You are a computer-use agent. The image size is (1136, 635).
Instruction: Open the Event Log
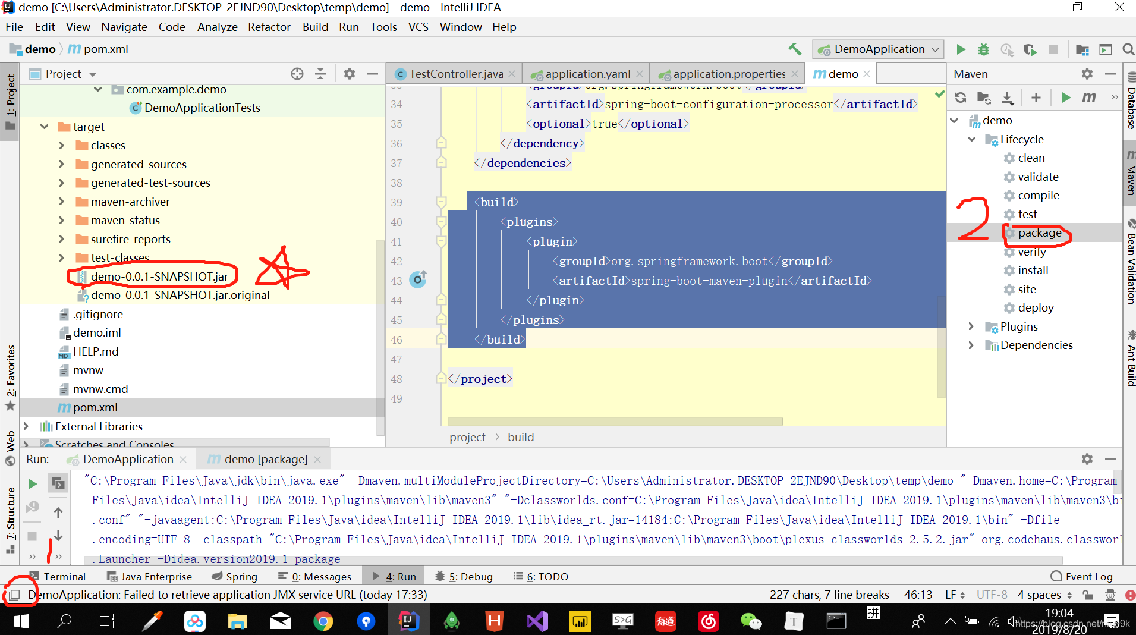pos(1081,576)
